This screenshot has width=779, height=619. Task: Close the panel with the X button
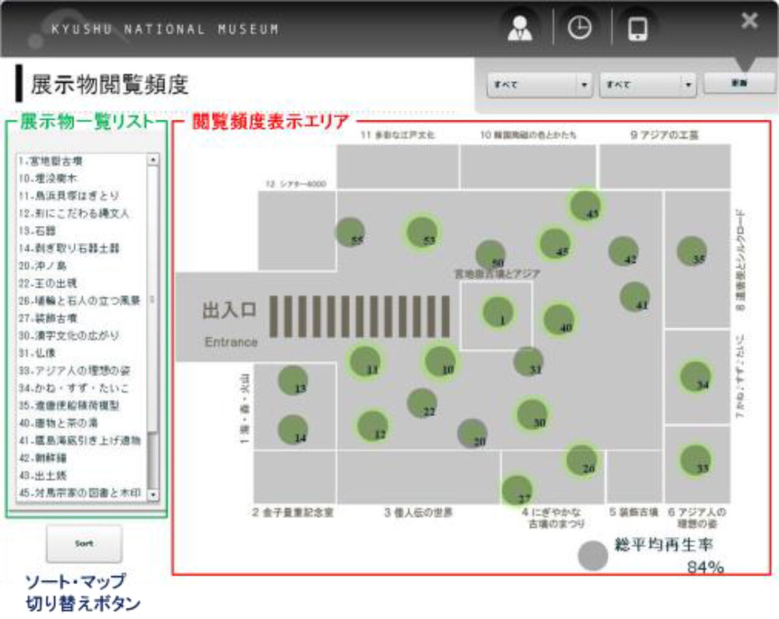coord(749,21)
